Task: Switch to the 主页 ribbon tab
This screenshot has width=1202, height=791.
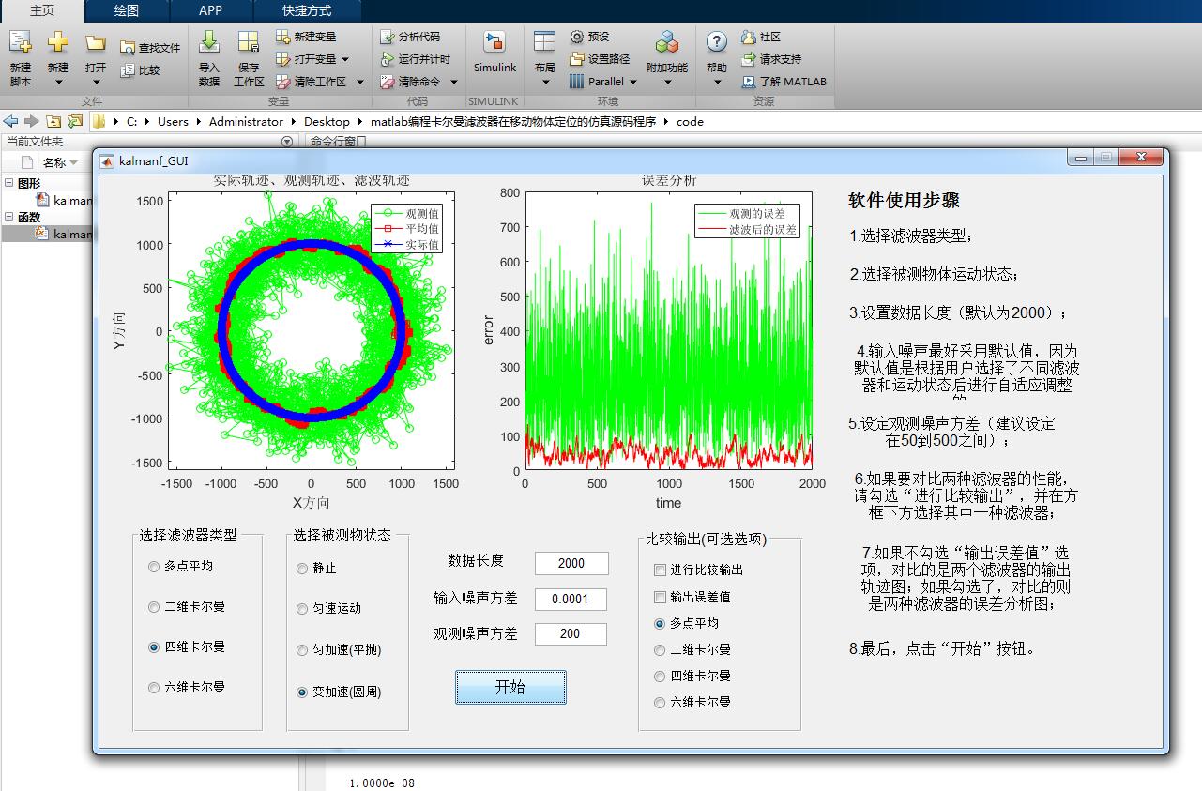Action: (42, 10)
